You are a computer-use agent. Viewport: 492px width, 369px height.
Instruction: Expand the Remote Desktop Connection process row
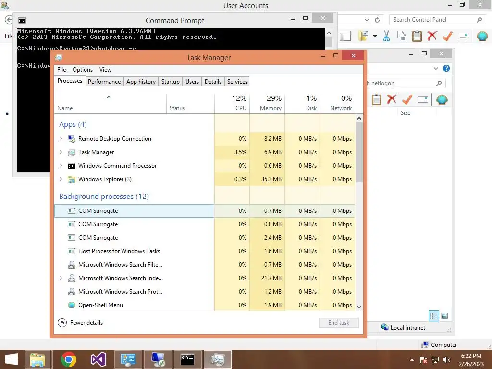(x=61, y=138)
